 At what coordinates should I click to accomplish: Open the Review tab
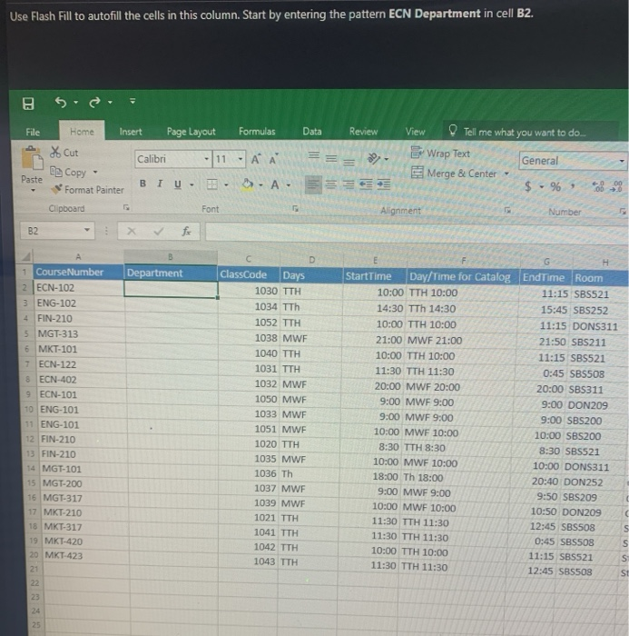[364, 132]
